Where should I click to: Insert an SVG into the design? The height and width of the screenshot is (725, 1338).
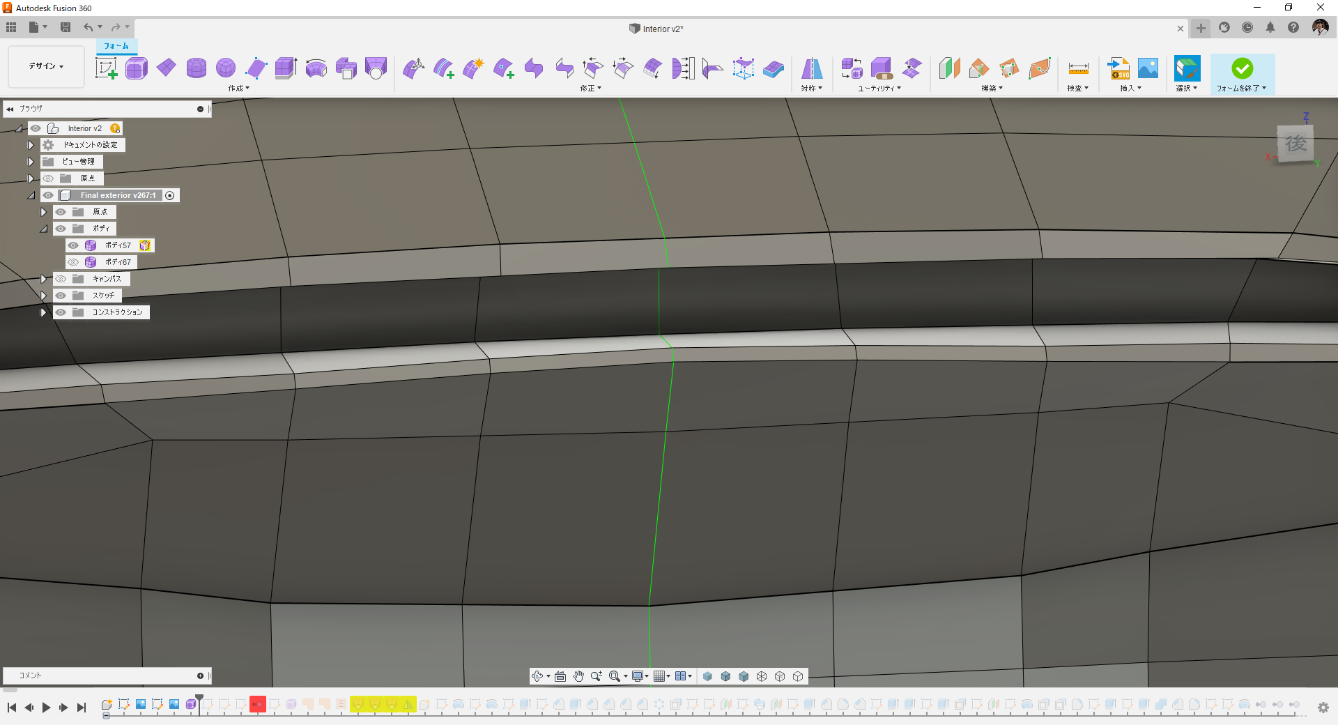tap(1118, 68)
